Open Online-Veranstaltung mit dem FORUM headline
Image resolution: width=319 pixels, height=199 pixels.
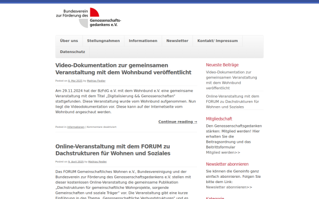113,150
